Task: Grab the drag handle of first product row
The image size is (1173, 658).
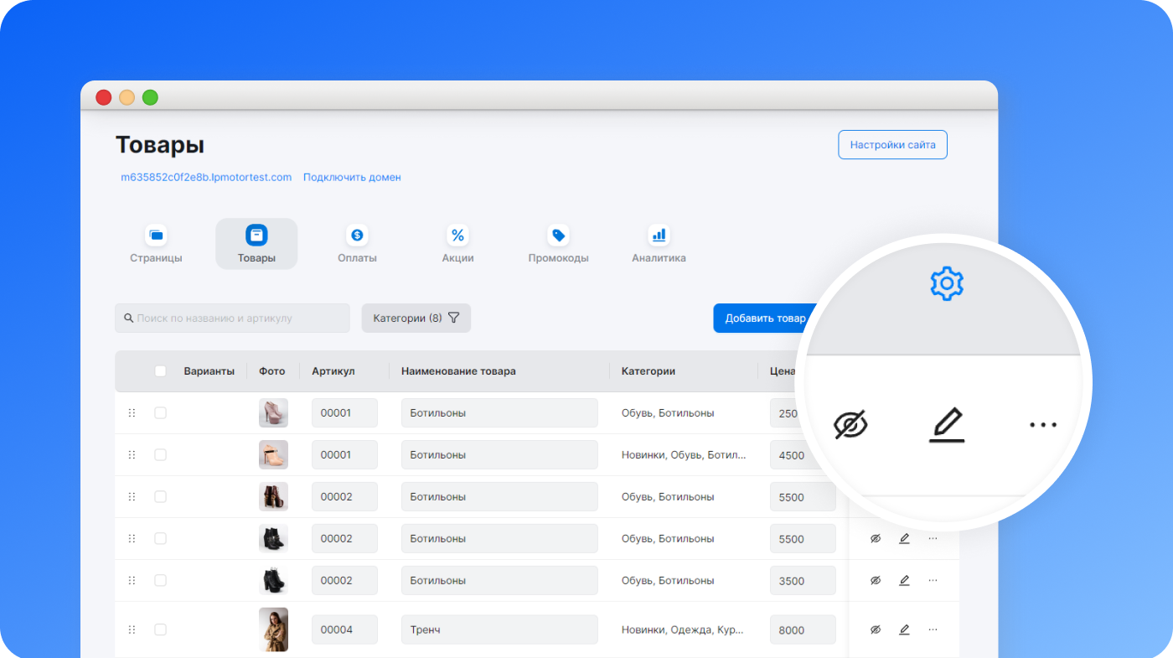Action: tap(132, 413)
